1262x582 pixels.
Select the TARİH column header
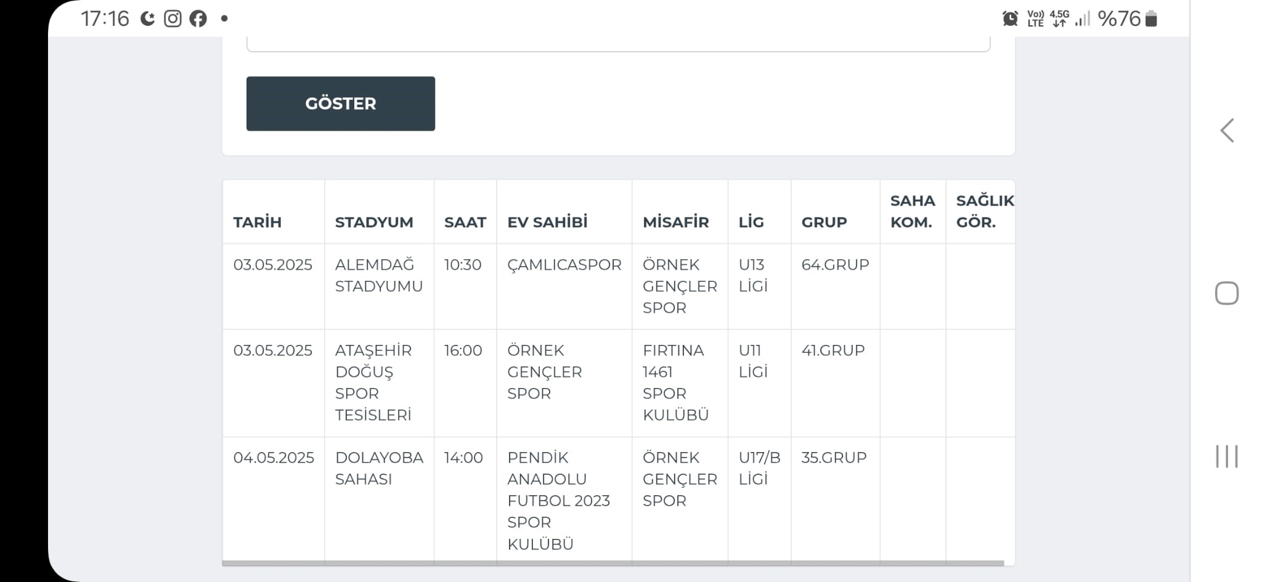tap(257, 222)
